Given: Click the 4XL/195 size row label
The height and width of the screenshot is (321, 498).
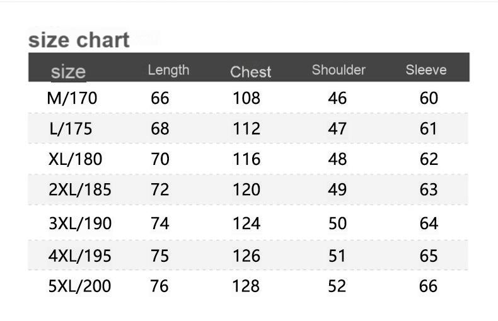Looking at the screenshot, I should [79, 256].
